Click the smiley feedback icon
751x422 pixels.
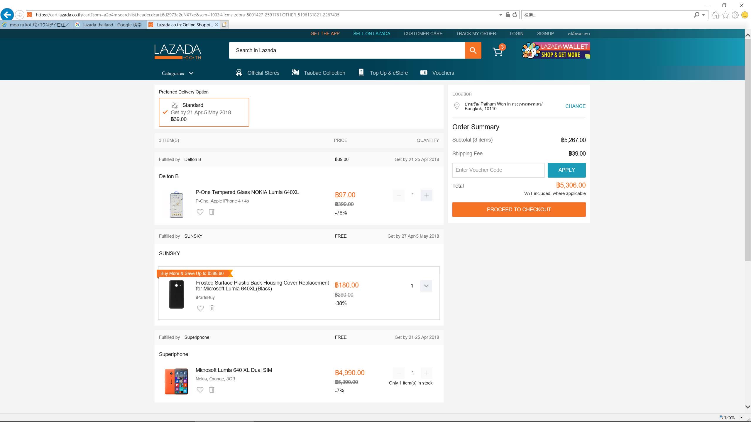pyautogui.click(x=745, y=15)
